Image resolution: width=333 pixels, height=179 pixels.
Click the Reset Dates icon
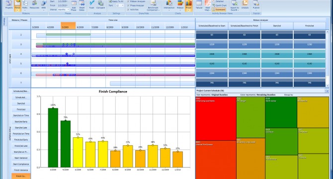click(x=82, y=6)
